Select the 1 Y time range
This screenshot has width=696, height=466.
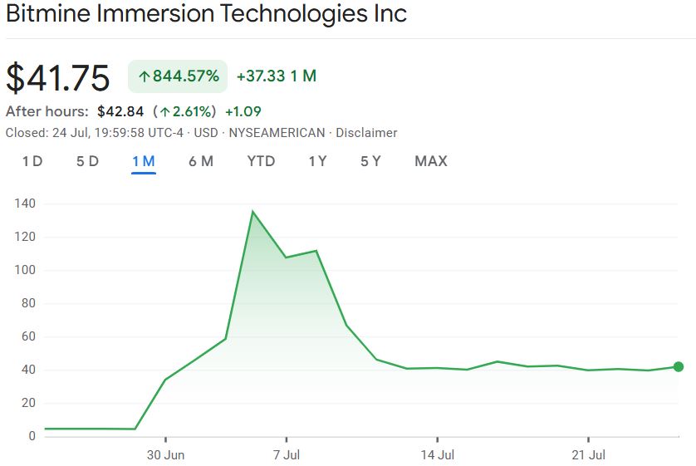317,161
